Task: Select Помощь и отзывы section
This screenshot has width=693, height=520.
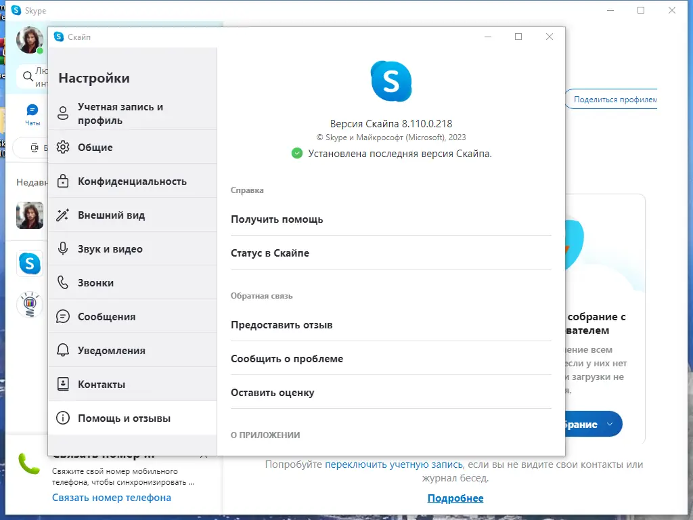Action: pyautogui.click(x=132, y=418)
